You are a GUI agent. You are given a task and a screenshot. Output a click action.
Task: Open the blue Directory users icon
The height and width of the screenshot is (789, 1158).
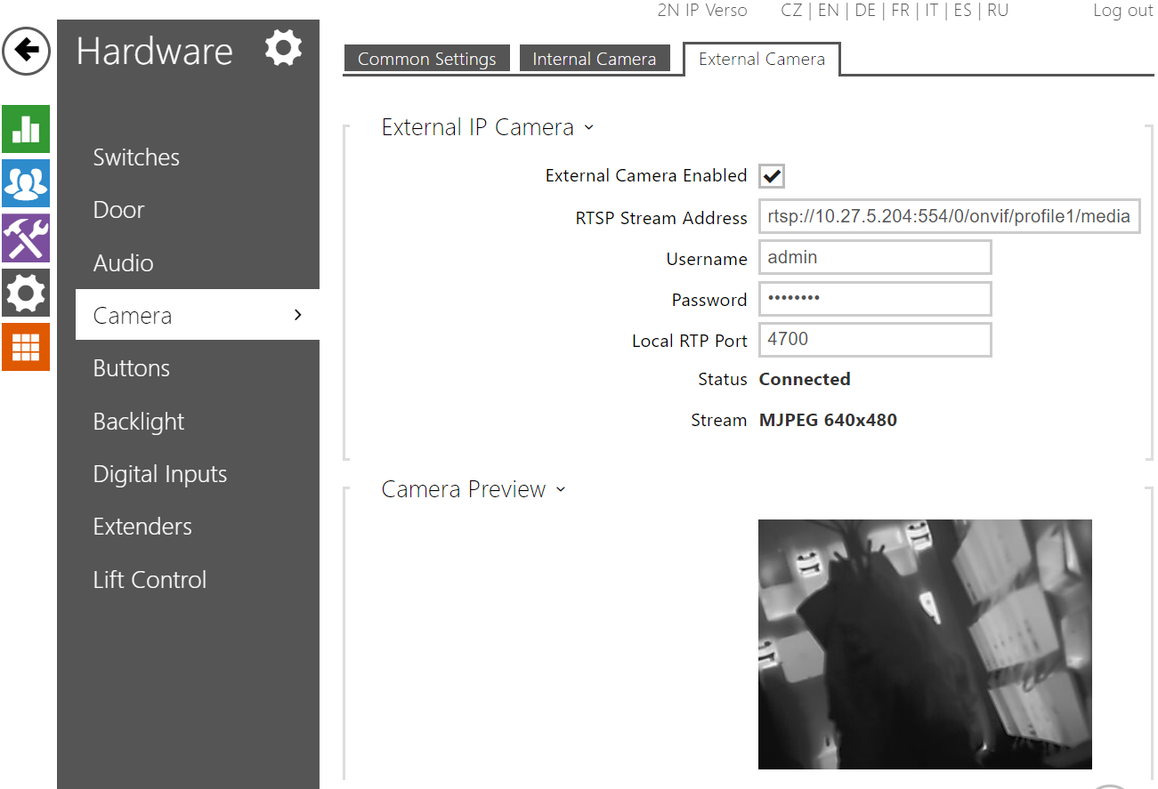click(x=26, y=183)
